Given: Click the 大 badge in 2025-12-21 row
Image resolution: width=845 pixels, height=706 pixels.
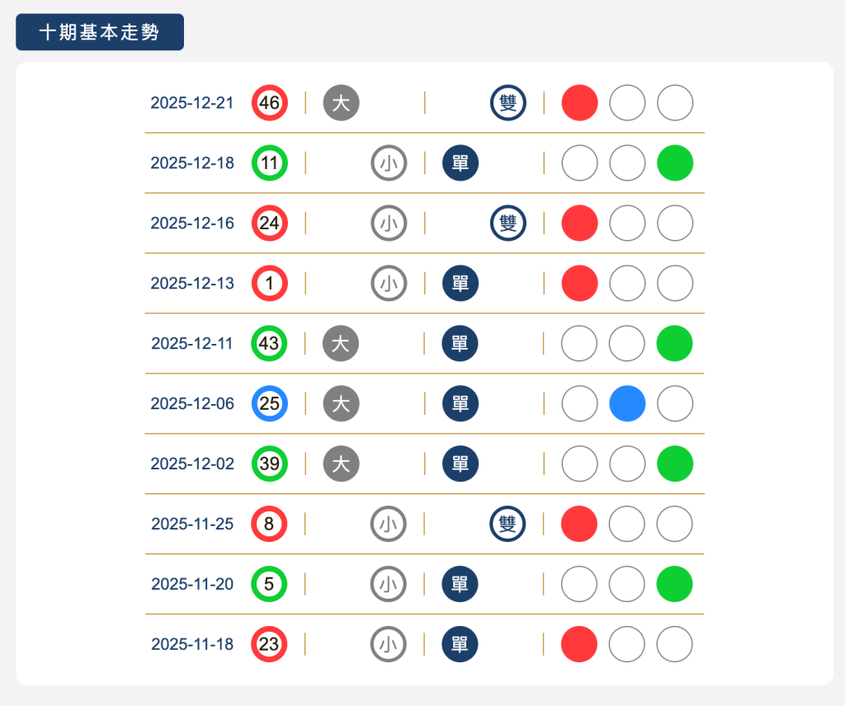Looking at the screenshot, I should 341,103.
